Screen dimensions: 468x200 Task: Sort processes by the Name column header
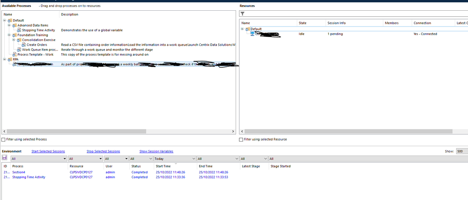tap(8, 14)
